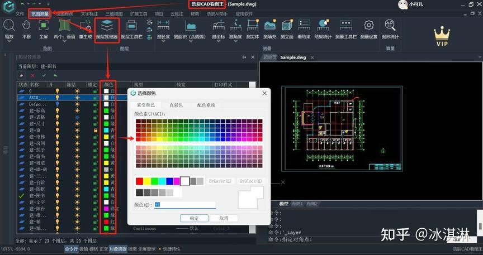Viewport: 483px width, 255px height.
Task: Switch to the 扩展工具 ribbon tab
Action: [x=139, y=14]
